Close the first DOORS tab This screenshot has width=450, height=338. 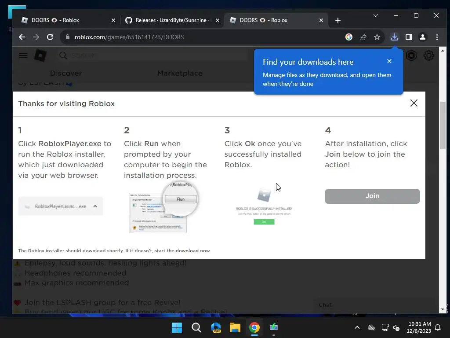[113, 20]
